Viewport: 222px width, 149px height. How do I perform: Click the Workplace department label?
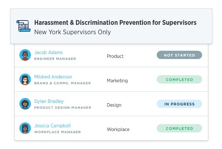118,130
